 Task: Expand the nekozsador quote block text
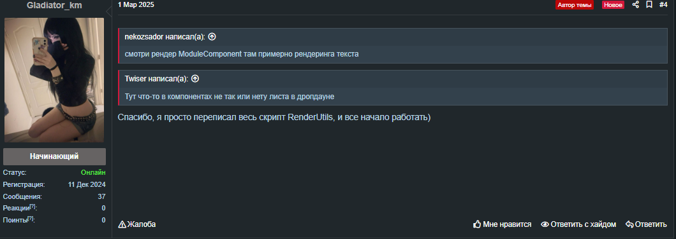coord(242,55)
